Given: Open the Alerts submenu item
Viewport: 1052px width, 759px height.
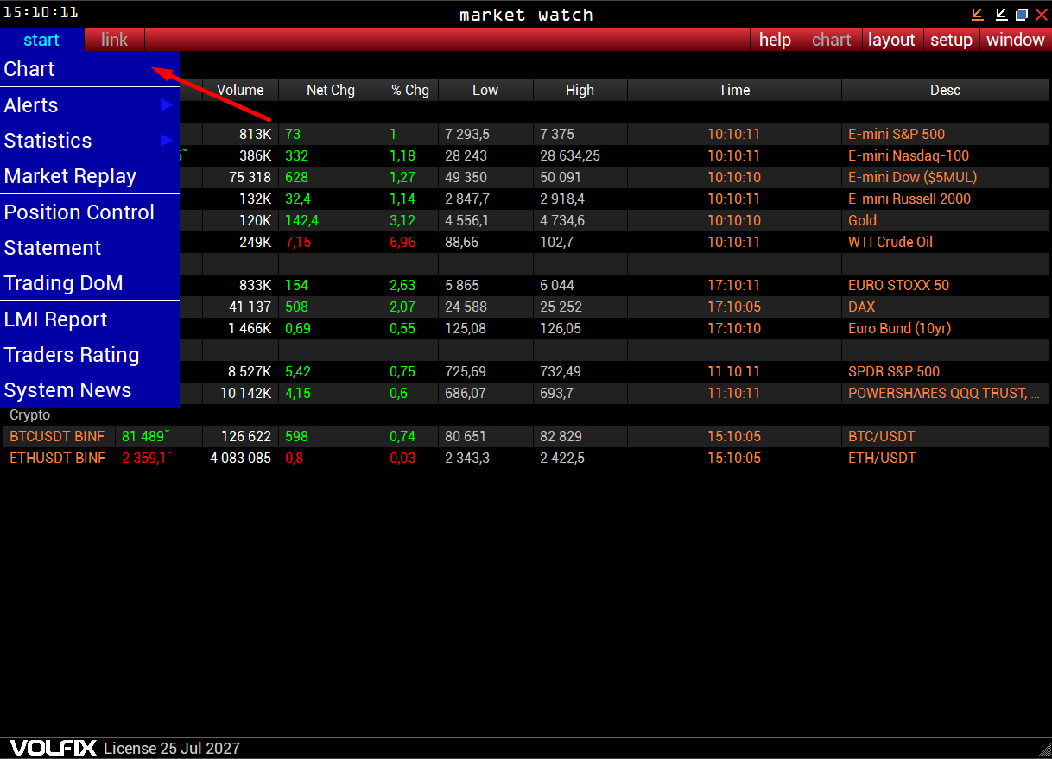Looking at the screenshot, I should click(90, 105).
